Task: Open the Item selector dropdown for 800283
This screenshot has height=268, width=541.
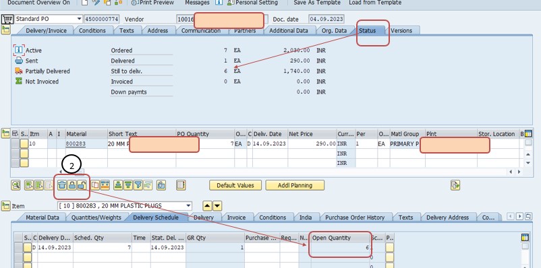Action: tap(188, 206)
